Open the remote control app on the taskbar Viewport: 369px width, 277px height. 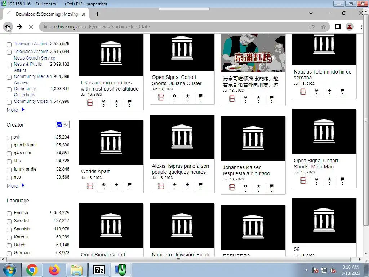click(x=120, y=270)
